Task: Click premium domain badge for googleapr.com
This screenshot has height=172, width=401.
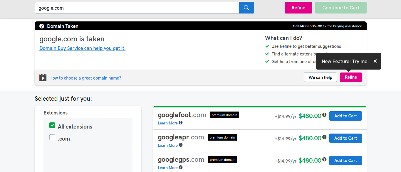Action: [222, 137]
